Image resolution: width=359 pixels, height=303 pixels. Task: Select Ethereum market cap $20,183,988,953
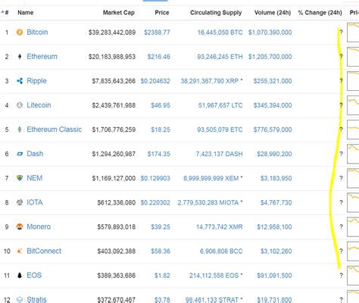click(112, 57)
